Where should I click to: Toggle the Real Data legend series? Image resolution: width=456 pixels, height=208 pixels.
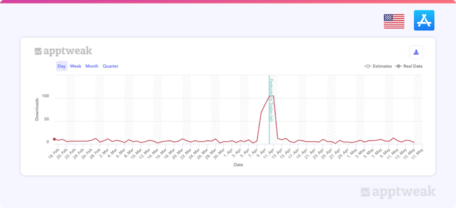409,66
